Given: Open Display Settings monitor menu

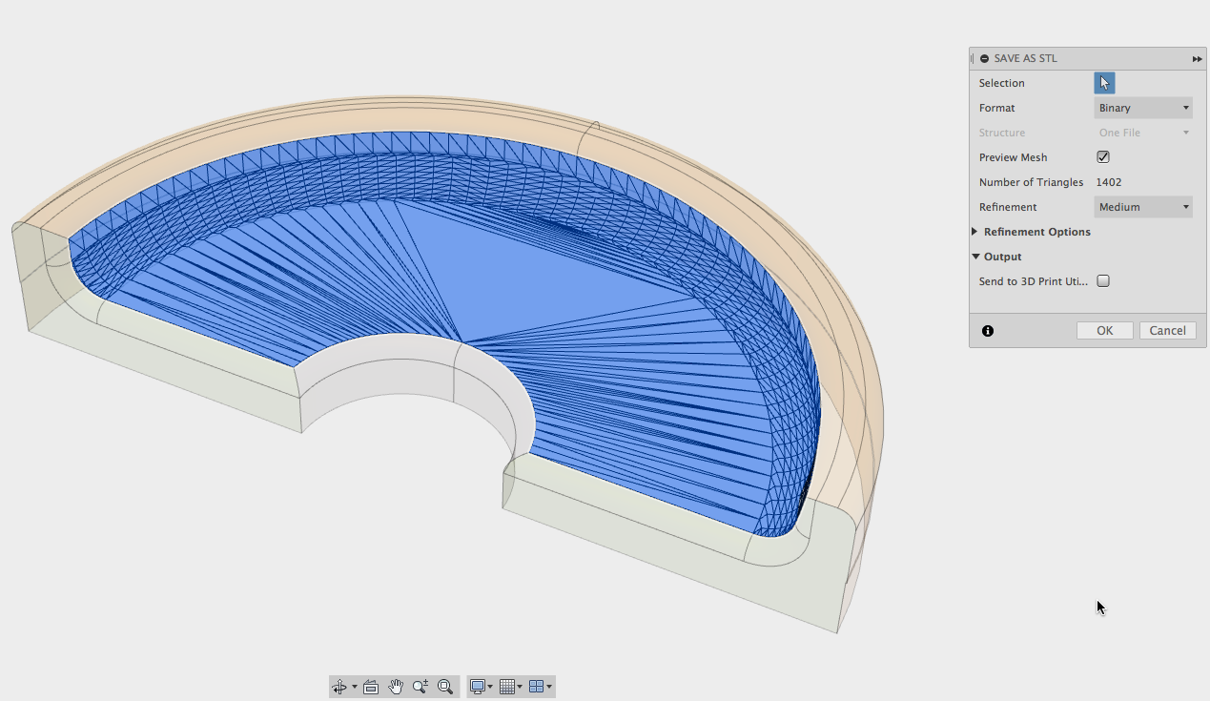Looking at the screenshot, I should 482,687.
